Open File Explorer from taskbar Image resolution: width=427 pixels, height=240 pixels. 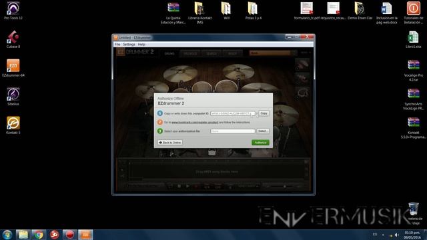pos(23,235)
